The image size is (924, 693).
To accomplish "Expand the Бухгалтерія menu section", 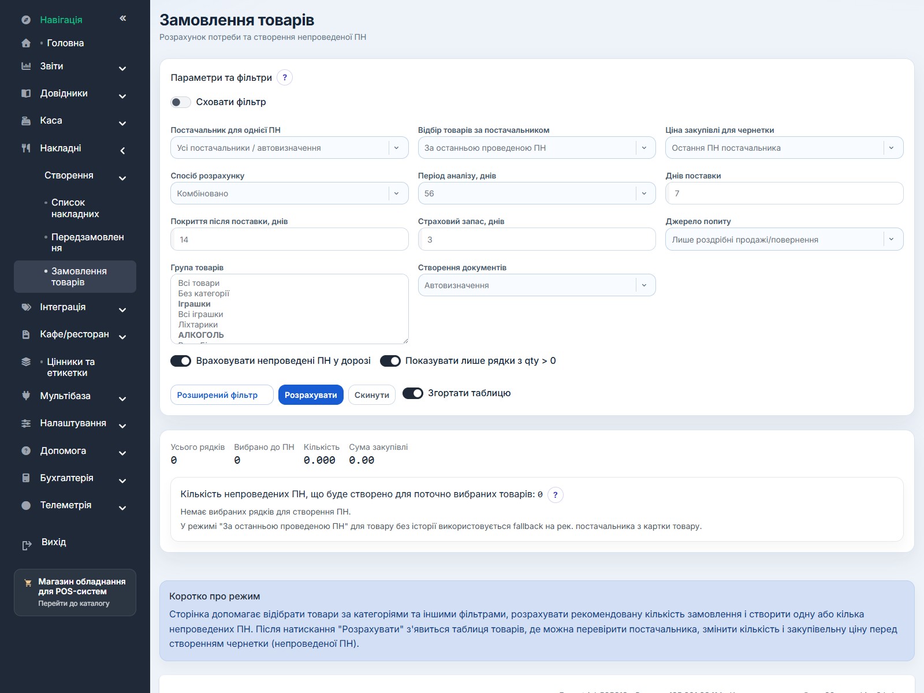I will 75,478.
